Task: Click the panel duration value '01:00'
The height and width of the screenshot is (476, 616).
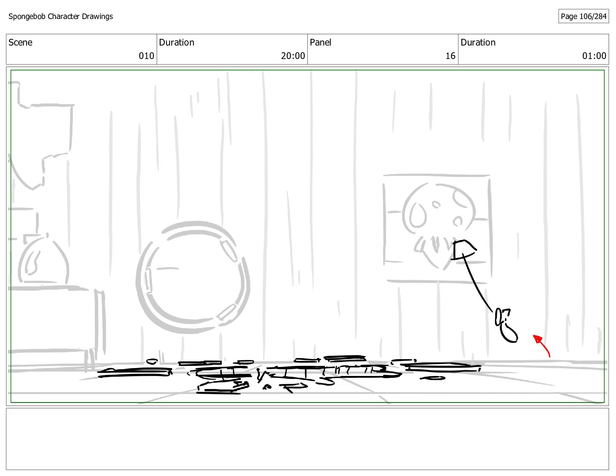Action: [x=594, y=56]
